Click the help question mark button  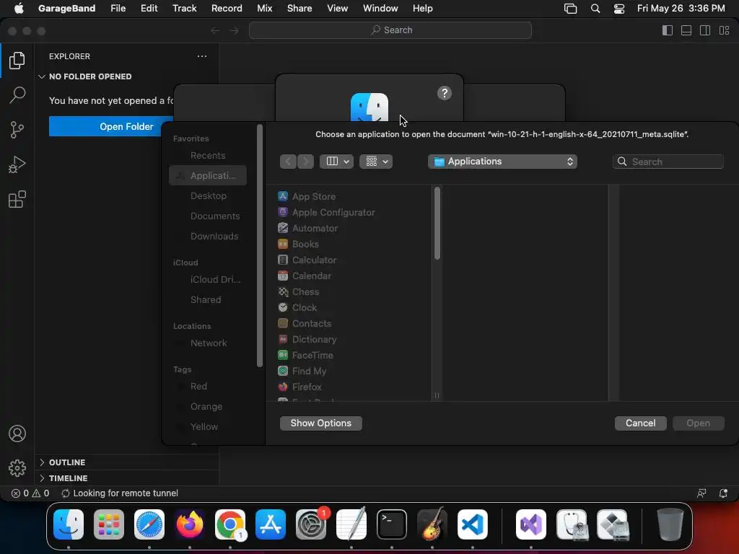point(444,93)
